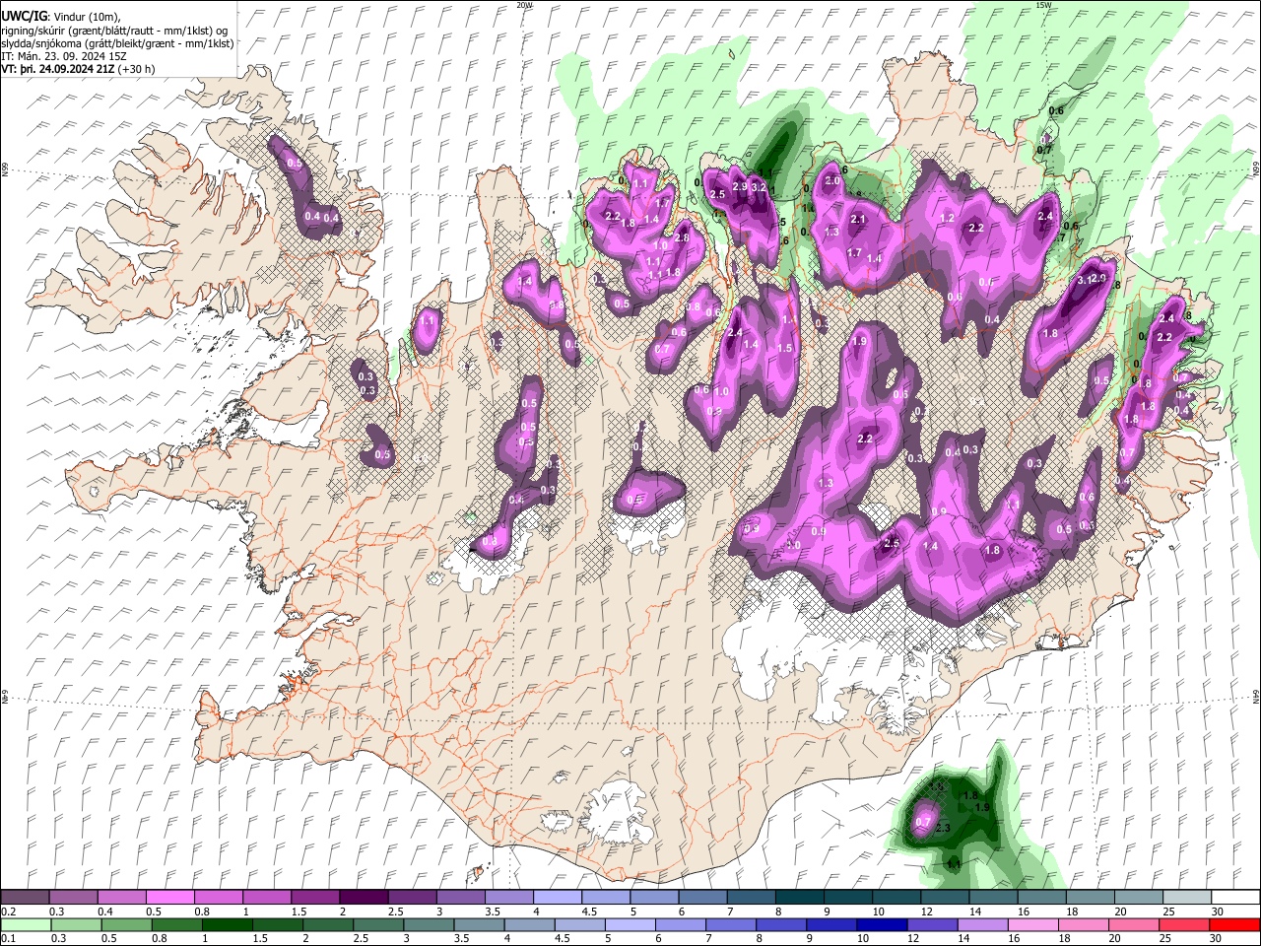Click the grey-teal 3 swatch in the bottom legend row
This screenshot has width=1261, height=946.
point(428,924)
